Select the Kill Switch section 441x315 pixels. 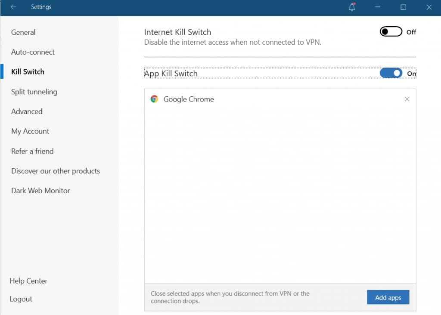[28, 72]
